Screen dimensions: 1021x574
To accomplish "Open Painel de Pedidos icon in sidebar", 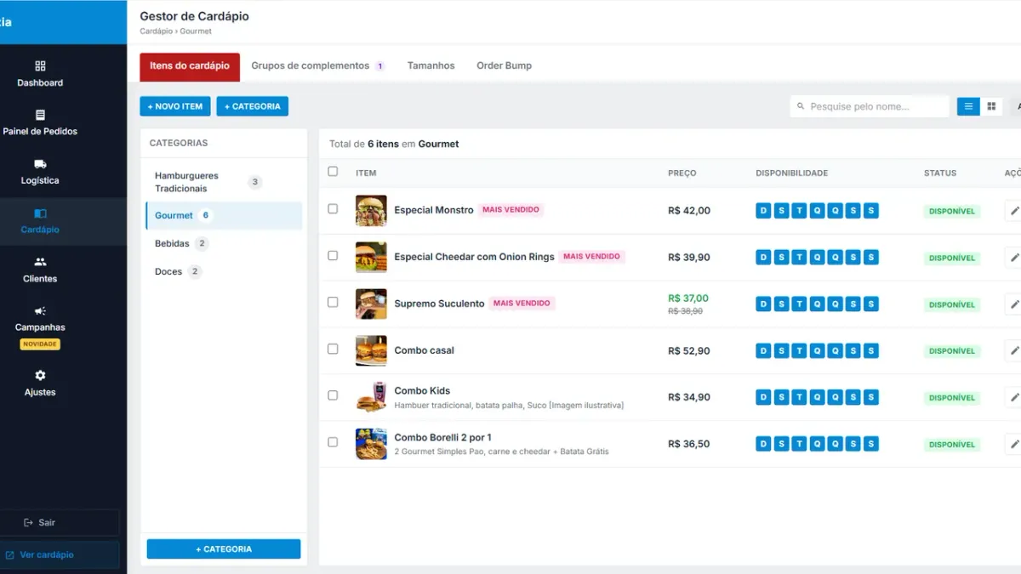I will pyautogui.click(x=40, y=115).
